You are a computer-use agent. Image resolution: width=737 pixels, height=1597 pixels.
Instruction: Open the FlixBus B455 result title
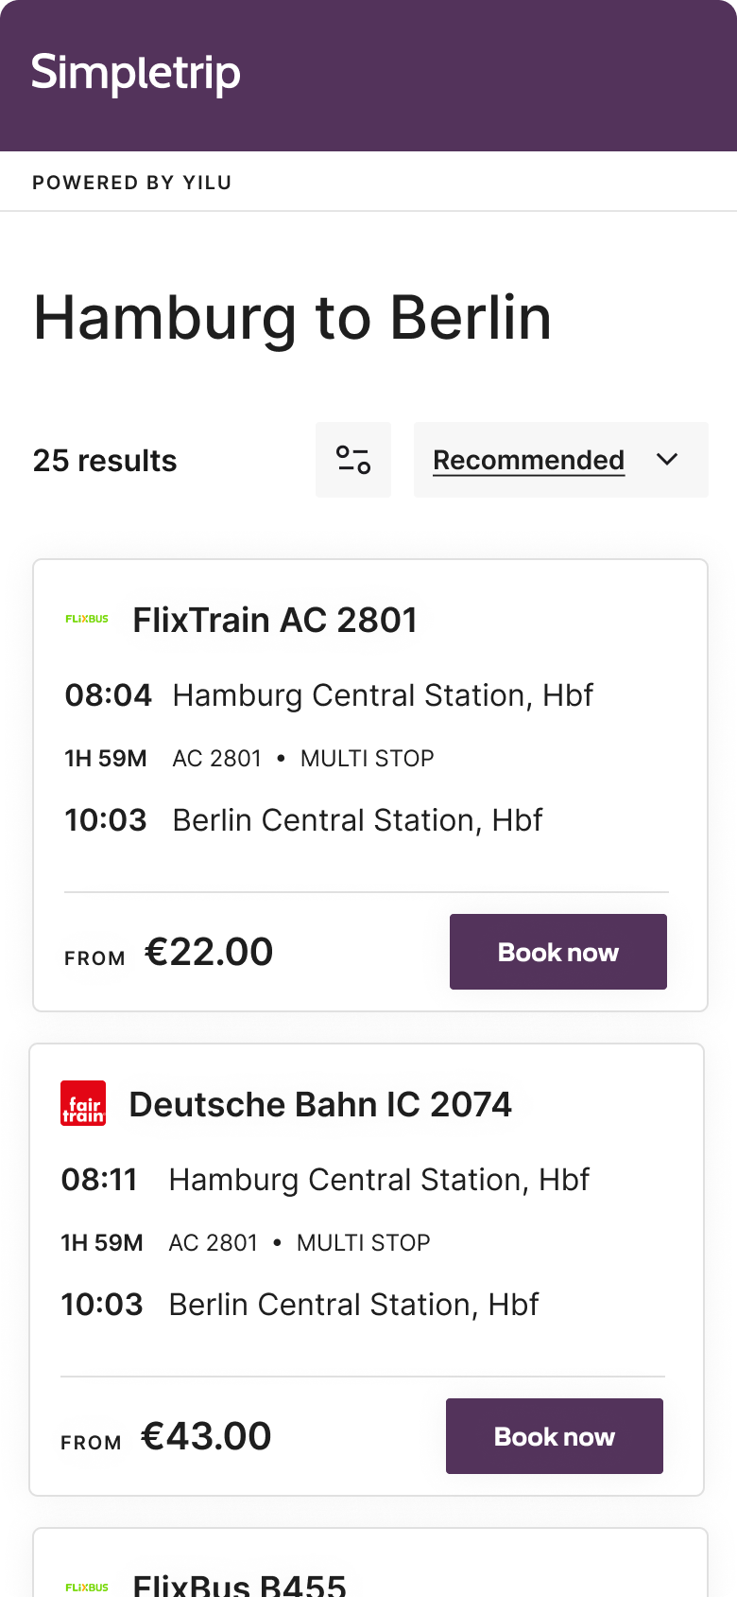(240, 1585)
